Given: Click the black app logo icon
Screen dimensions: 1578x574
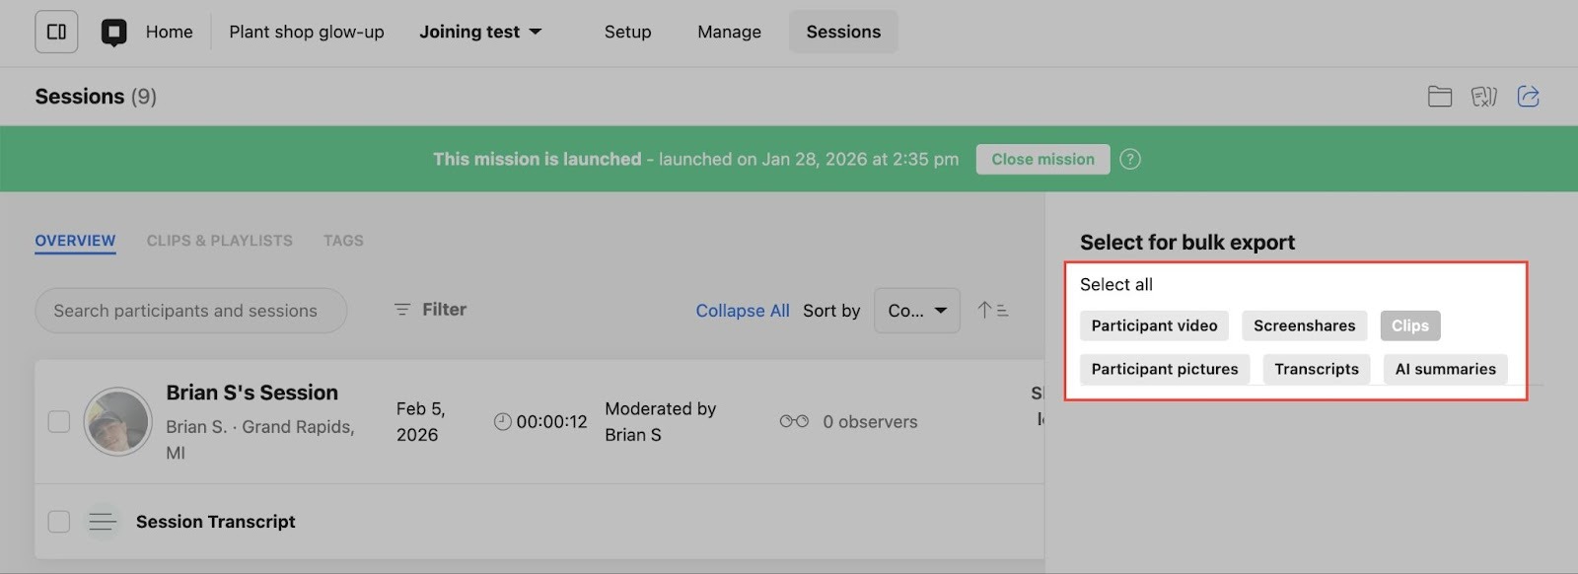Looking at the screenshot, I should (114, 33).
